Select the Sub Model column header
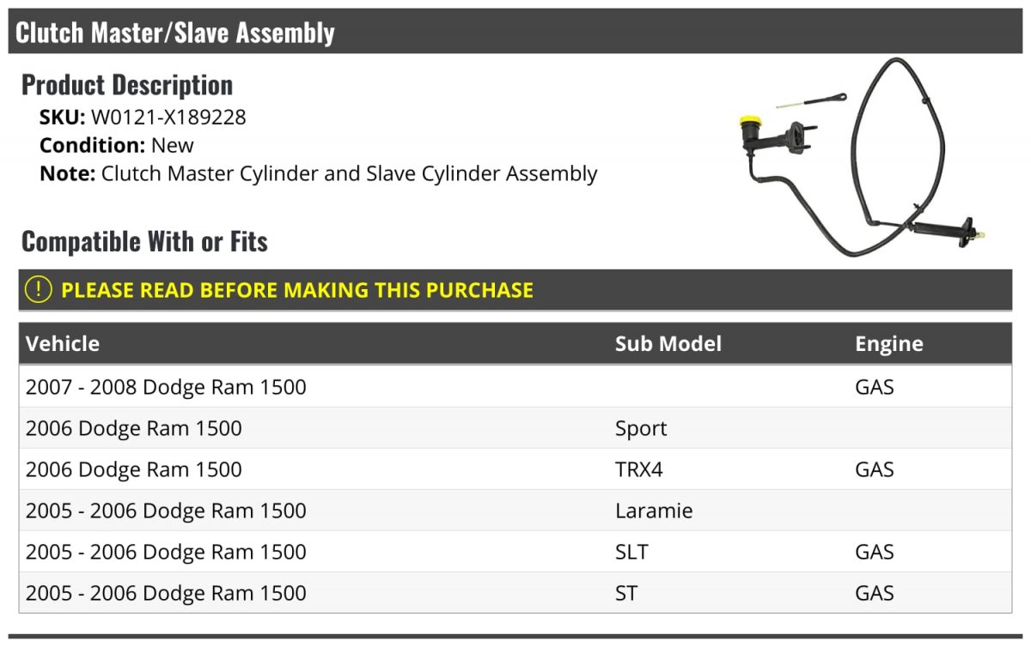Image resolution: width=1031 pixels, height=647 pixels. [668, 343]
